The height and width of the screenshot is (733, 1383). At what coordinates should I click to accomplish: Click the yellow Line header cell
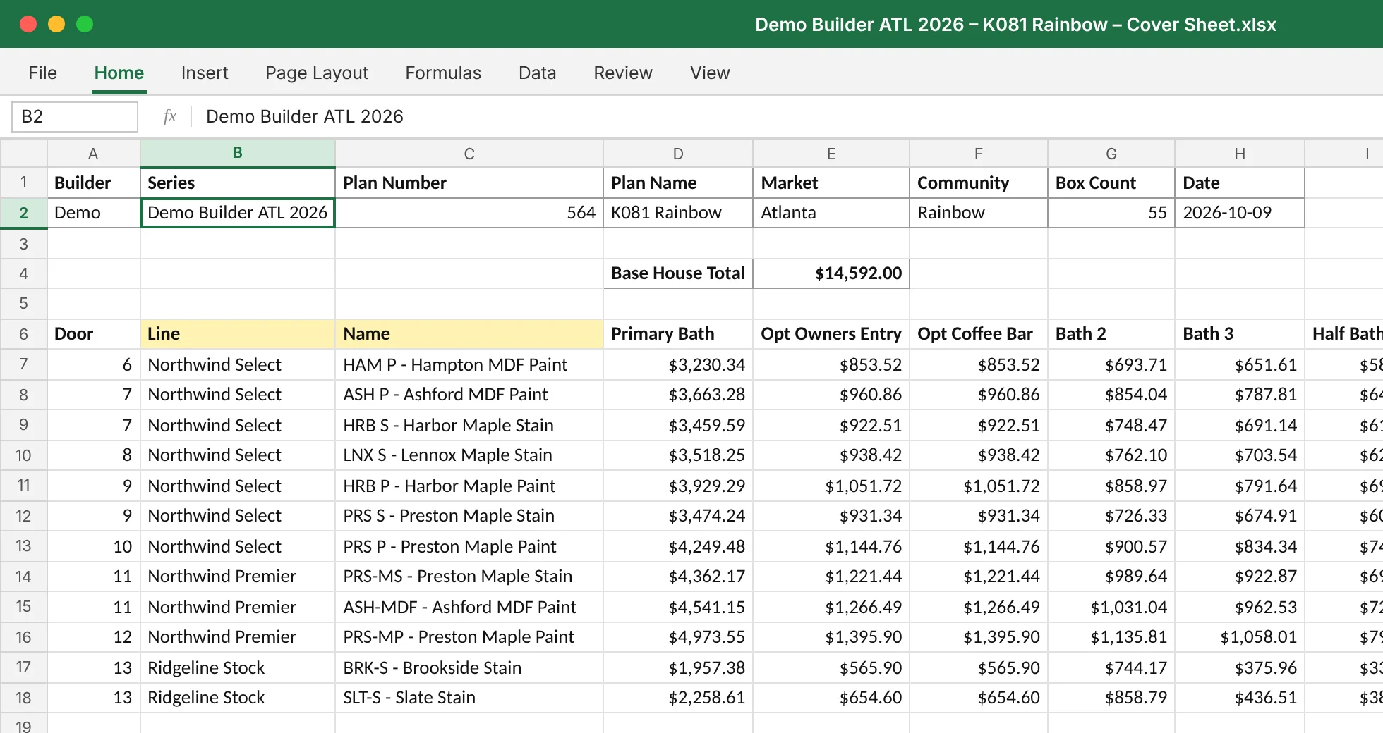(238, 334)
